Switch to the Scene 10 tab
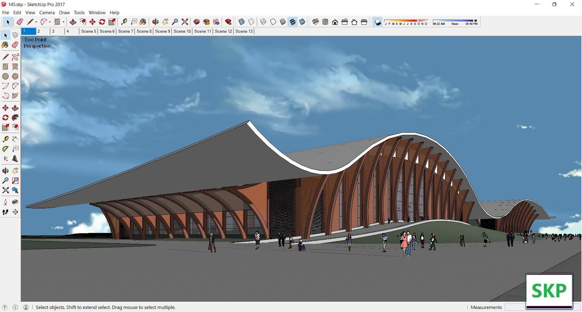This screenshot has height=312, width=582. [x=182, y=31]
